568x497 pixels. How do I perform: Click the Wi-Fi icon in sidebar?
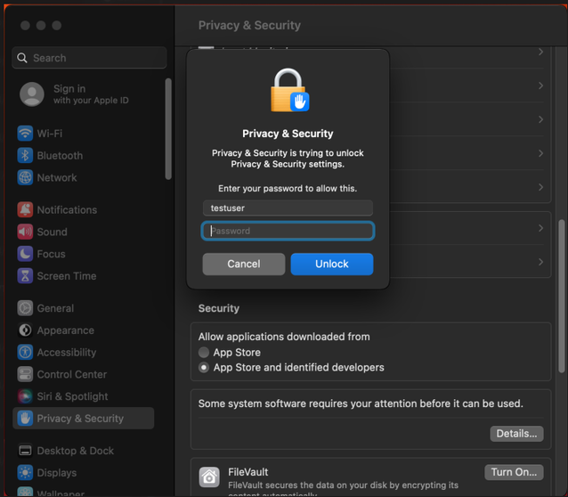pyautogui.click(x=25, y=134)
